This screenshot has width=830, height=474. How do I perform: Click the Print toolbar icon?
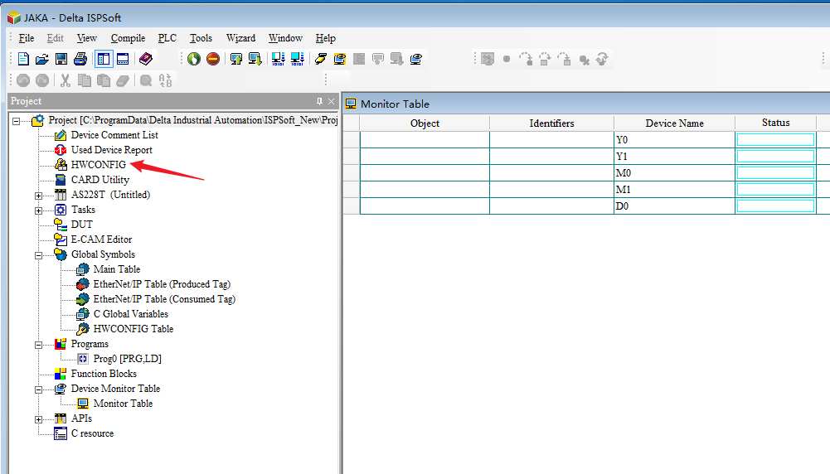tap(80, 59)
